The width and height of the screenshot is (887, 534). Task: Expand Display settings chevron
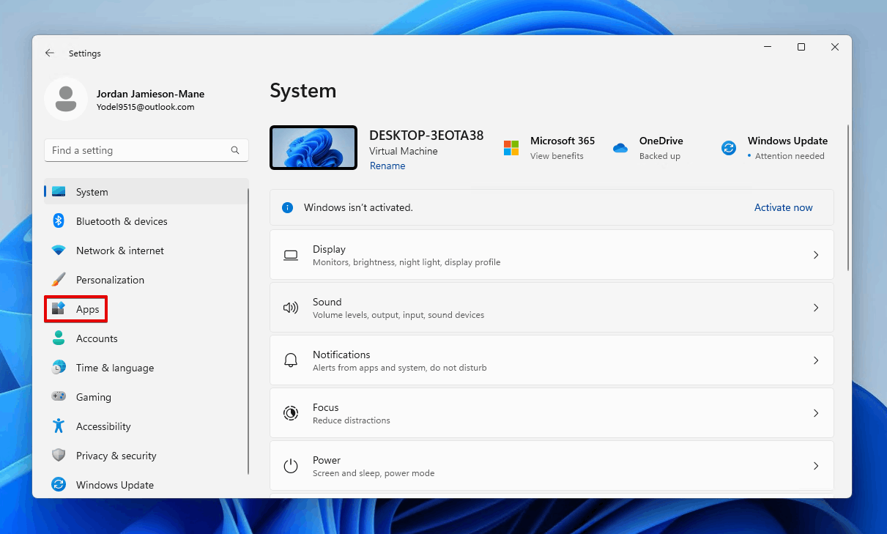pyautogui.click(x=816, y=255)
